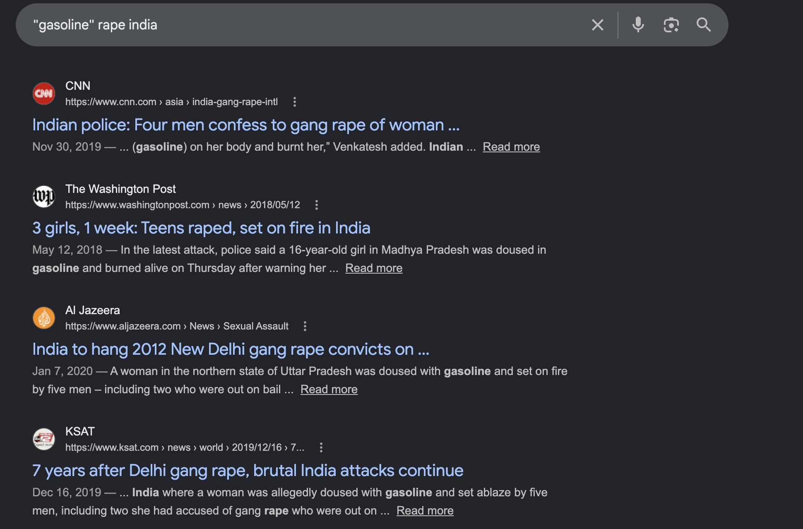Click the KSAT favicon
Screen dimensions: 803x529
(44, 439)
